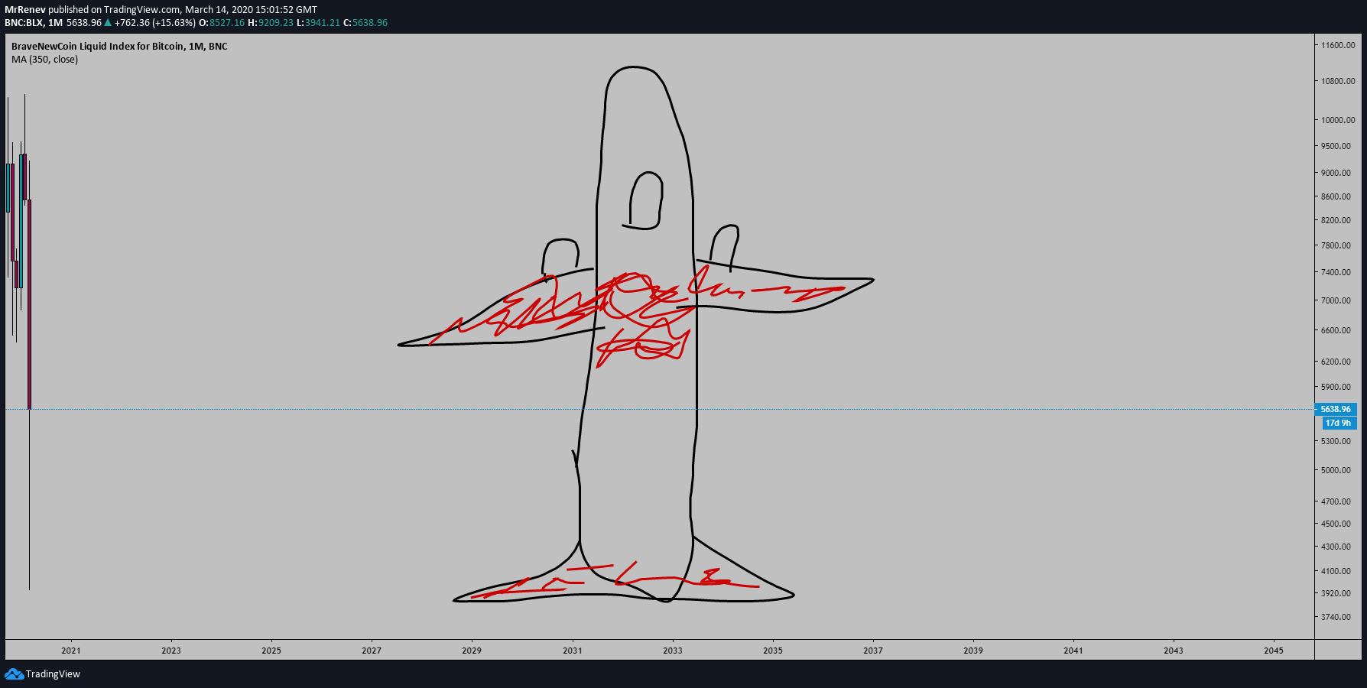Click the 7800.00 price axis label
The height and width of the screenshot is (688, 1367).
[1336, 245]
